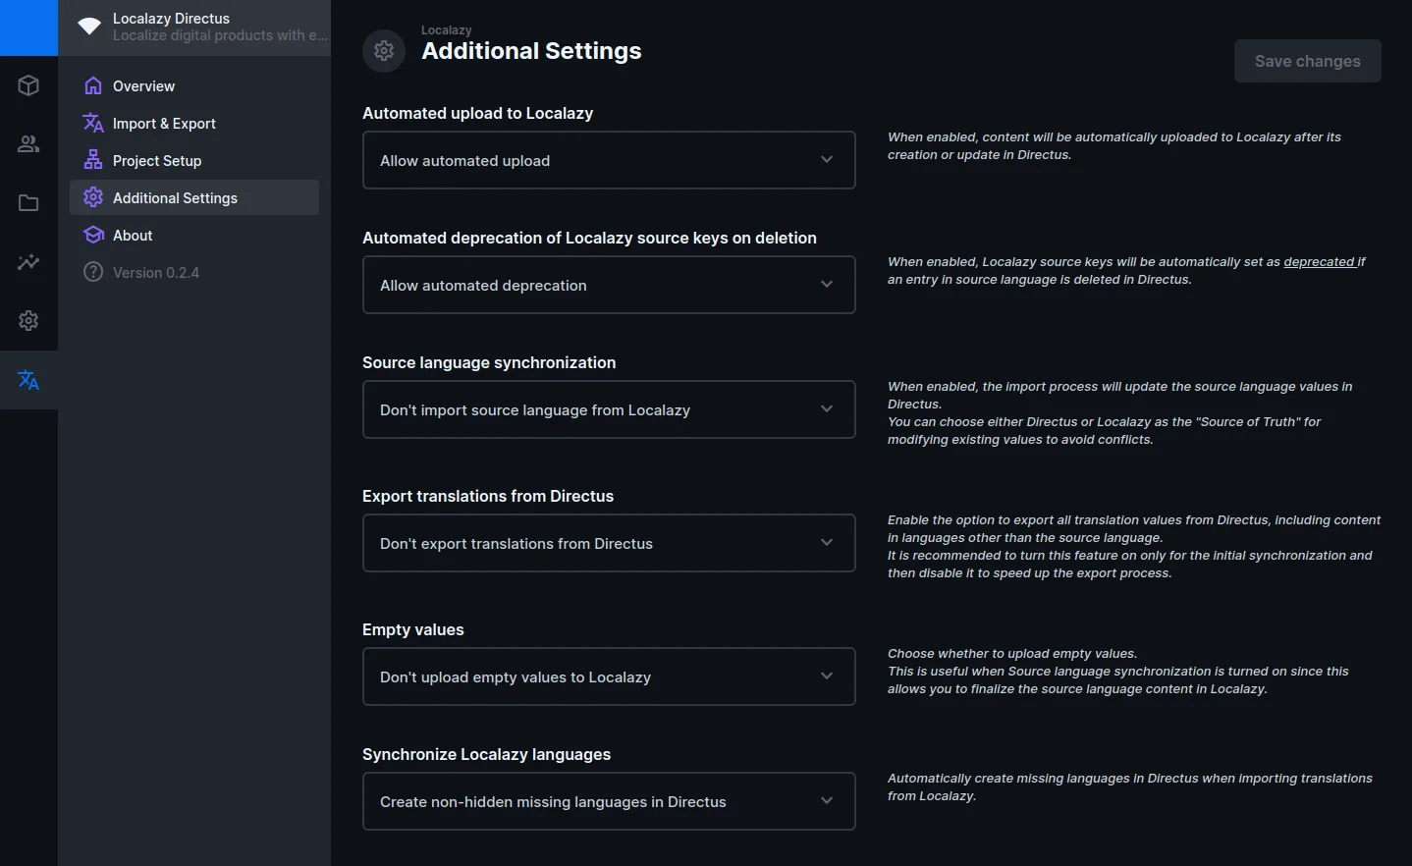Click the gear icon beside the page title
Image resolution: width=1412 pixels, height=866 pixels.
click(x=384, y=51)
